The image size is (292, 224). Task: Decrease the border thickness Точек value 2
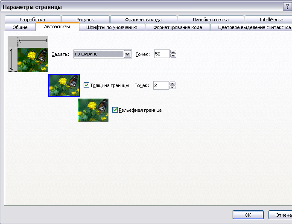172,87
